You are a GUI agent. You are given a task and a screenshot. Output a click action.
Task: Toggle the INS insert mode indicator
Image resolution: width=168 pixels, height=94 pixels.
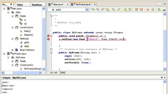62,73
